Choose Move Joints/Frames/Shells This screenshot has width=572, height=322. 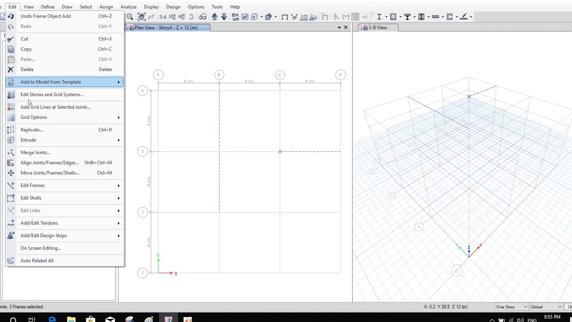pyautogui.click(x=65, y=173)
